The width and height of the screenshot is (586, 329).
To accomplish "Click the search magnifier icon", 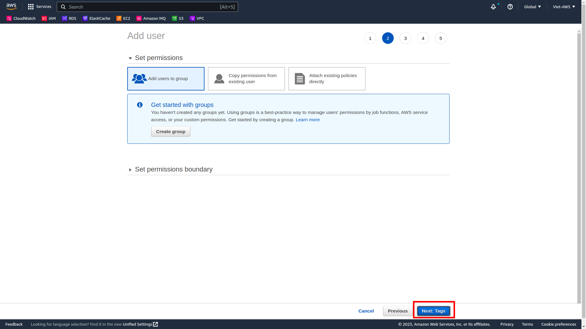I will point(63,7).
